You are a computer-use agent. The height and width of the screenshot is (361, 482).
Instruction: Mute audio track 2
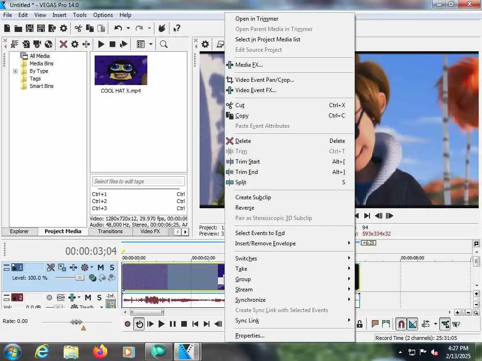click(x=88, y=298)
